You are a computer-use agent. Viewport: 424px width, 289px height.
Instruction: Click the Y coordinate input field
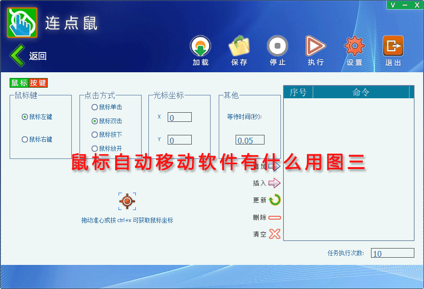[180, 140]
